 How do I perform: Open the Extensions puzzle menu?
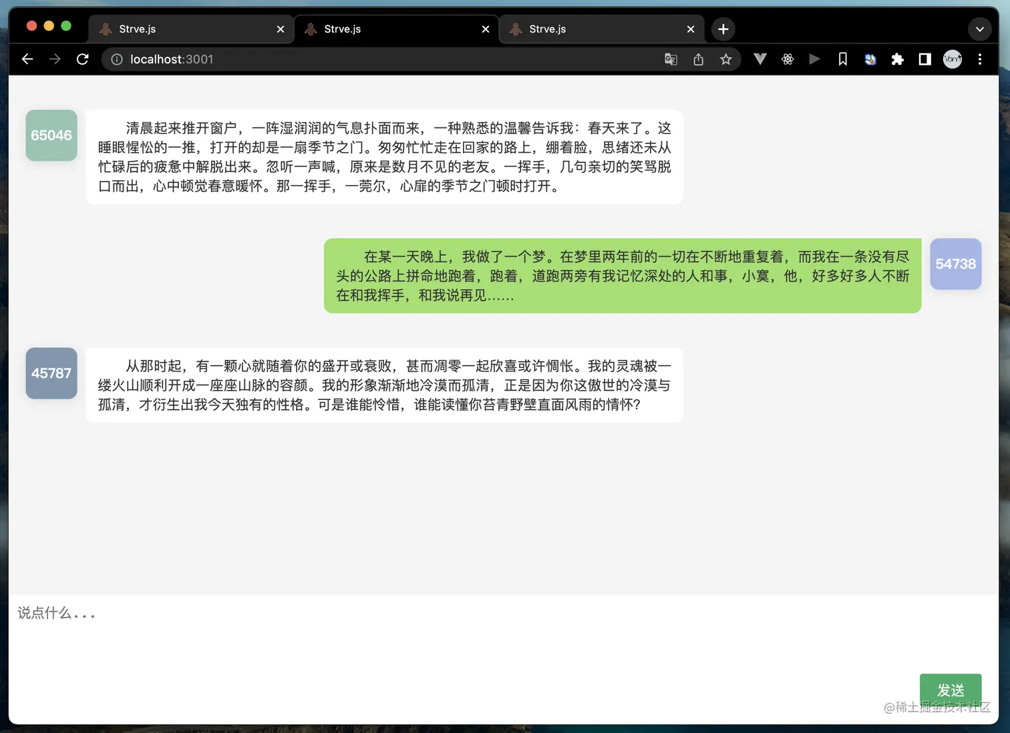[898, 59]
